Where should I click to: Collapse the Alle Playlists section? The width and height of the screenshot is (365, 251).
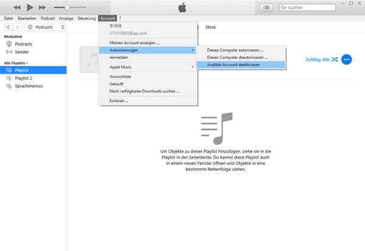tap(16, 63)
